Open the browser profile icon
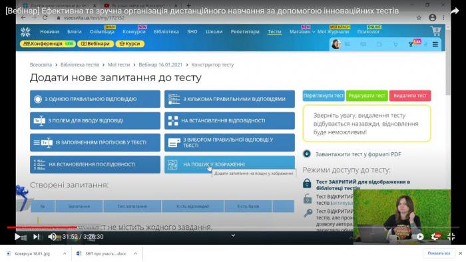Viewport: 466px width, 262px height. [433, 18]
